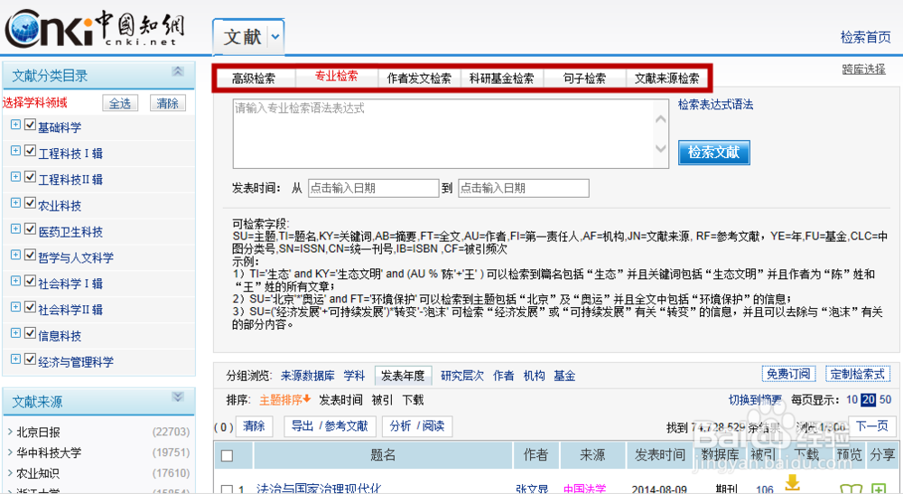Toggle the 基础科学 checkbox
Image resolution: width=903 pixels, height=494 pixels.
pos(31,125)
